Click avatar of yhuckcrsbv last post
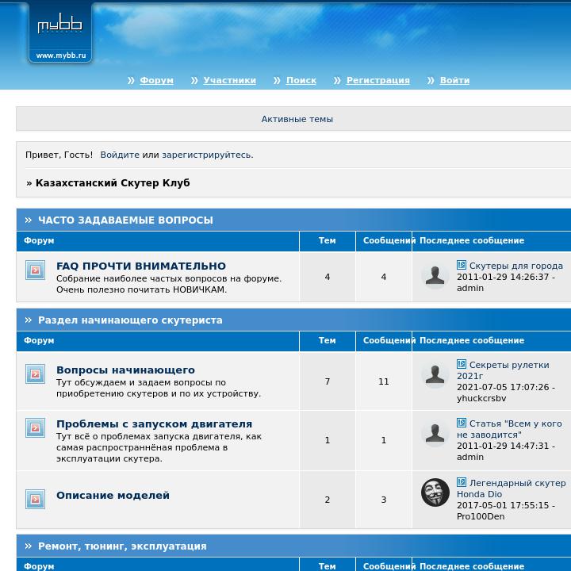571x571 pixels. tap(435, 374)
